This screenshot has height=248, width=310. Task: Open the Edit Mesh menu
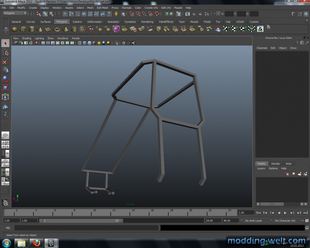(103, 8)
